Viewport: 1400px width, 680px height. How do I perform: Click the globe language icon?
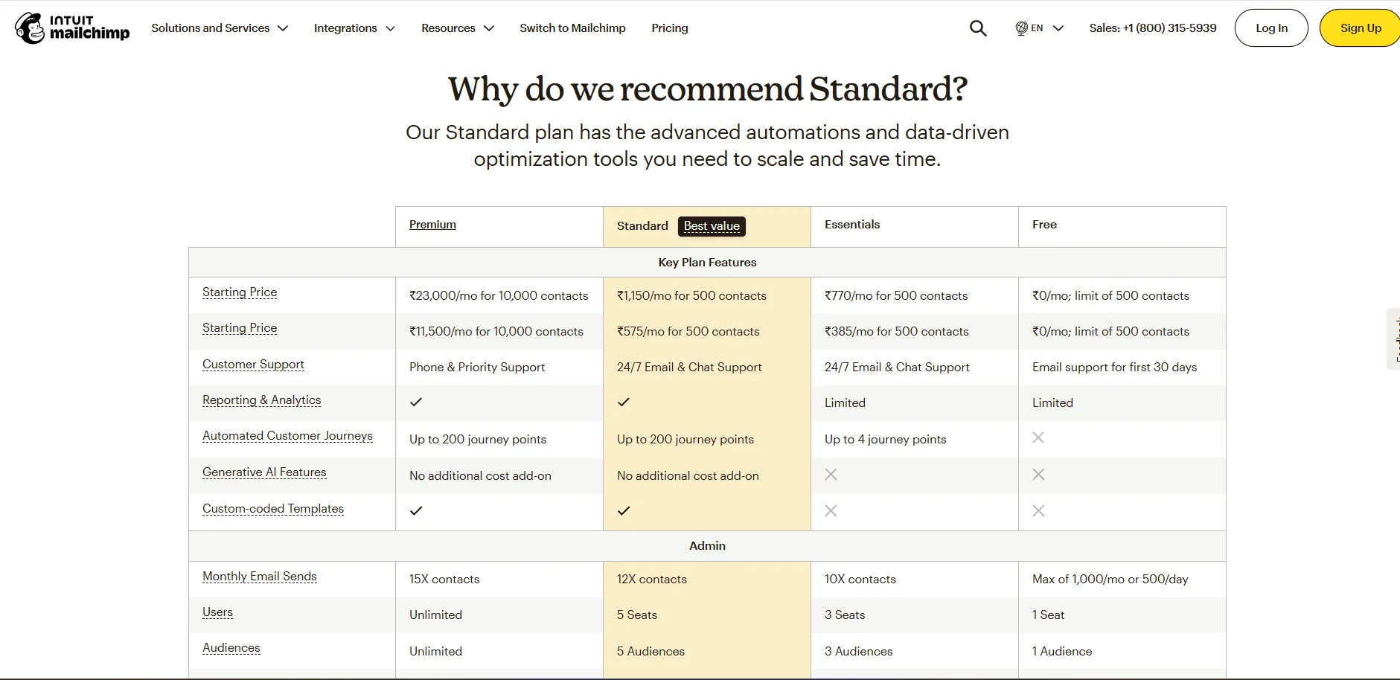[1021, 28]
